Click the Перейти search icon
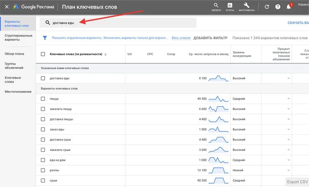 [216, 5]
